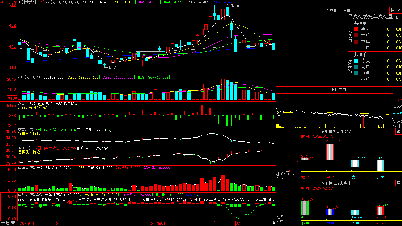
Task: Click the 204.33 散户 net amount bar
Action: (x=305, y=159)
